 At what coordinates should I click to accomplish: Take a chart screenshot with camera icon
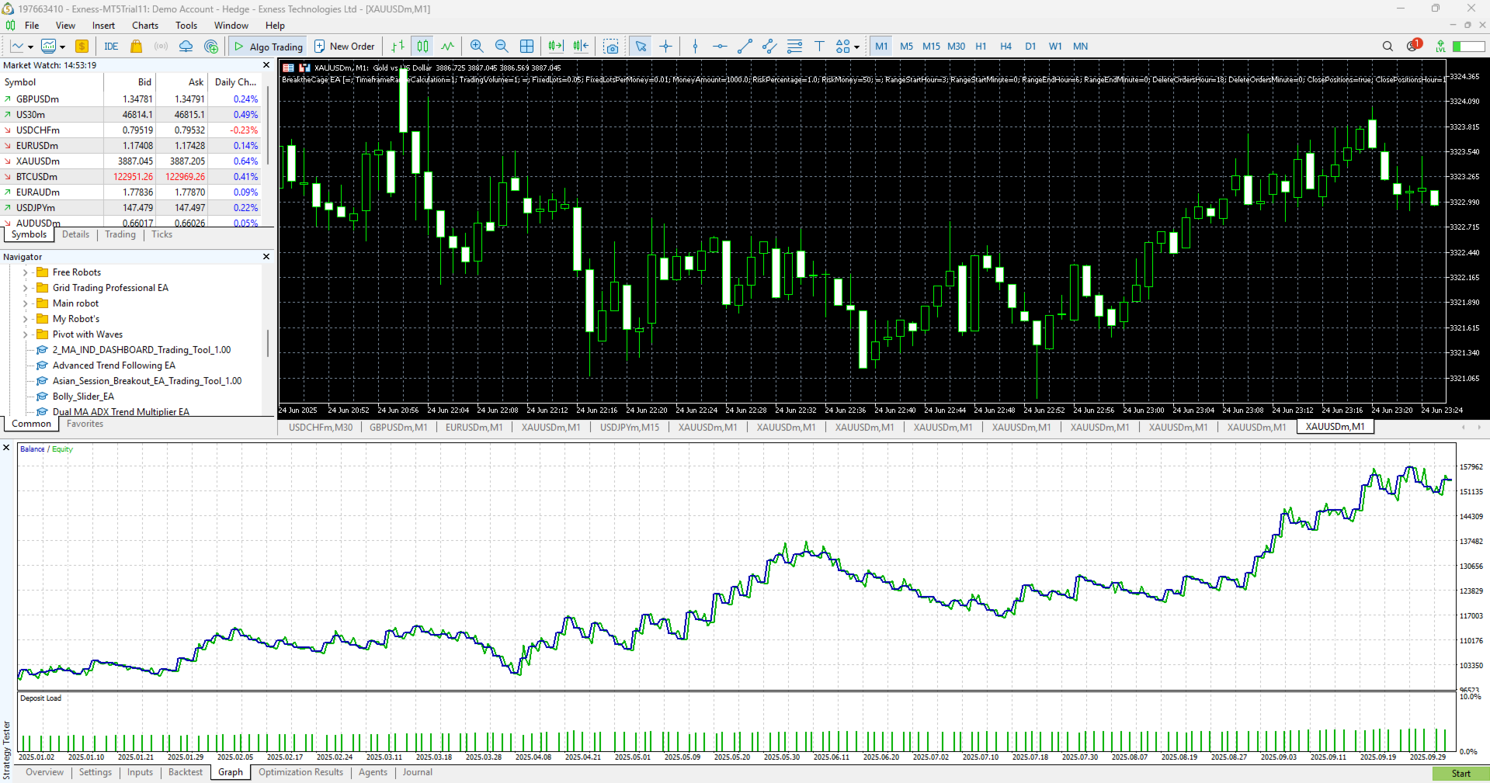click(x=611, y=47)
